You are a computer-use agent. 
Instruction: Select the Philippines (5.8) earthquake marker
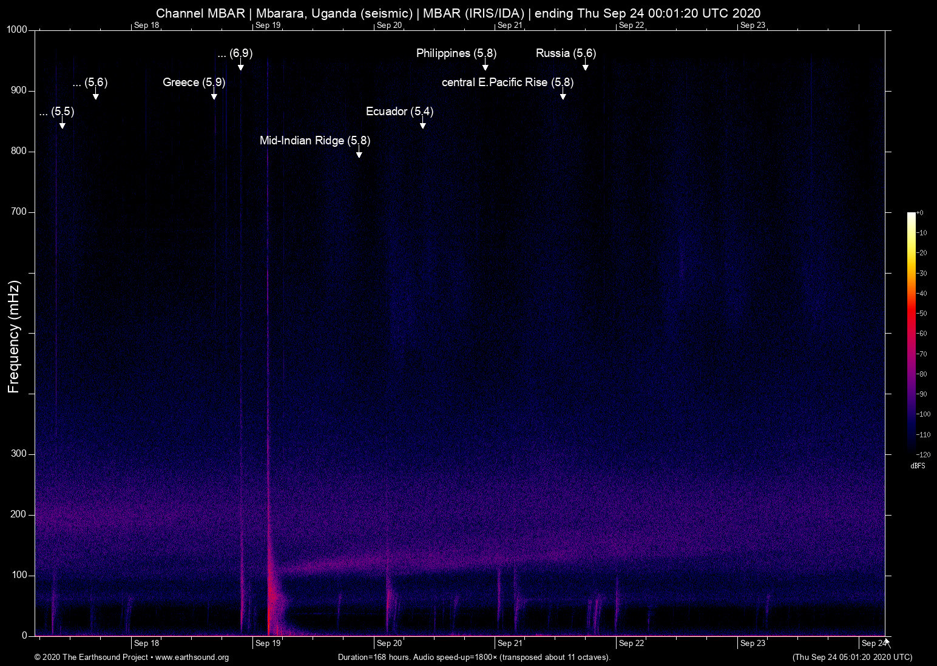(x=456, y=53)
